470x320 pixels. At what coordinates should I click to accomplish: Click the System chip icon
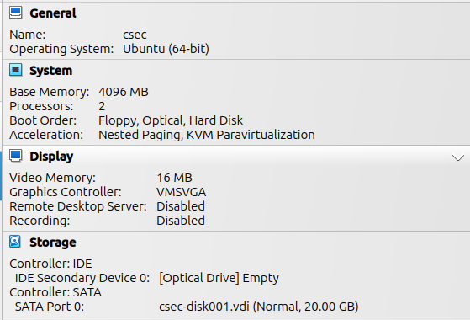pyautogui.click(x=15, y=70)
